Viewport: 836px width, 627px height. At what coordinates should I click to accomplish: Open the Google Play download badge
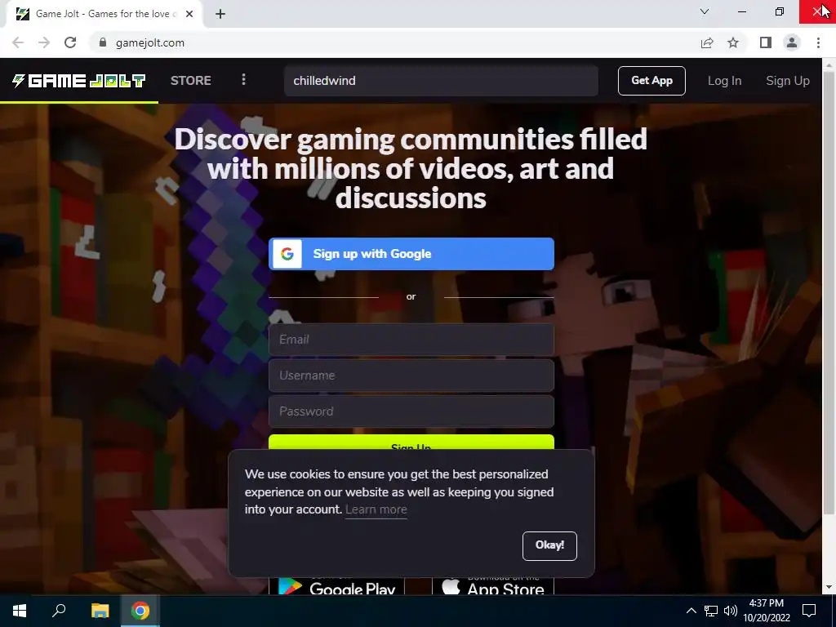click(x=337, y=586)
